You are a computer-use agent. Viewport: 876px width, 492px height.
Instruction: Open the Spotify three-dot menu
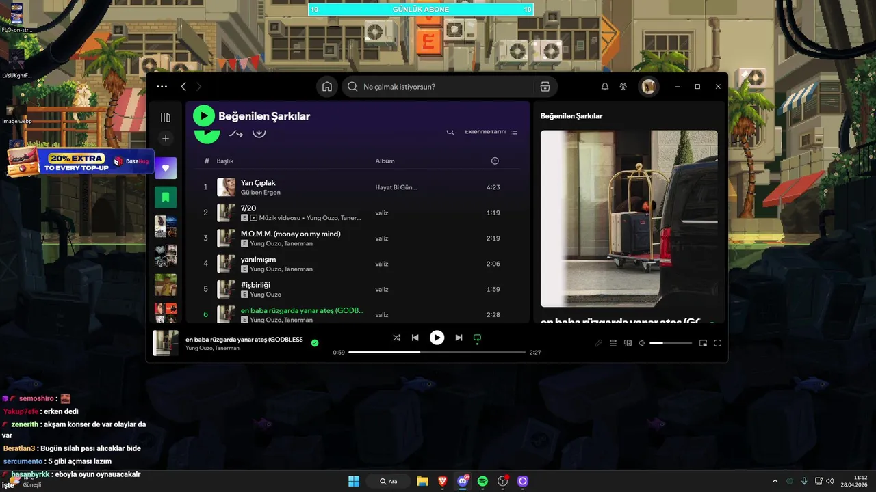point(162,87)
